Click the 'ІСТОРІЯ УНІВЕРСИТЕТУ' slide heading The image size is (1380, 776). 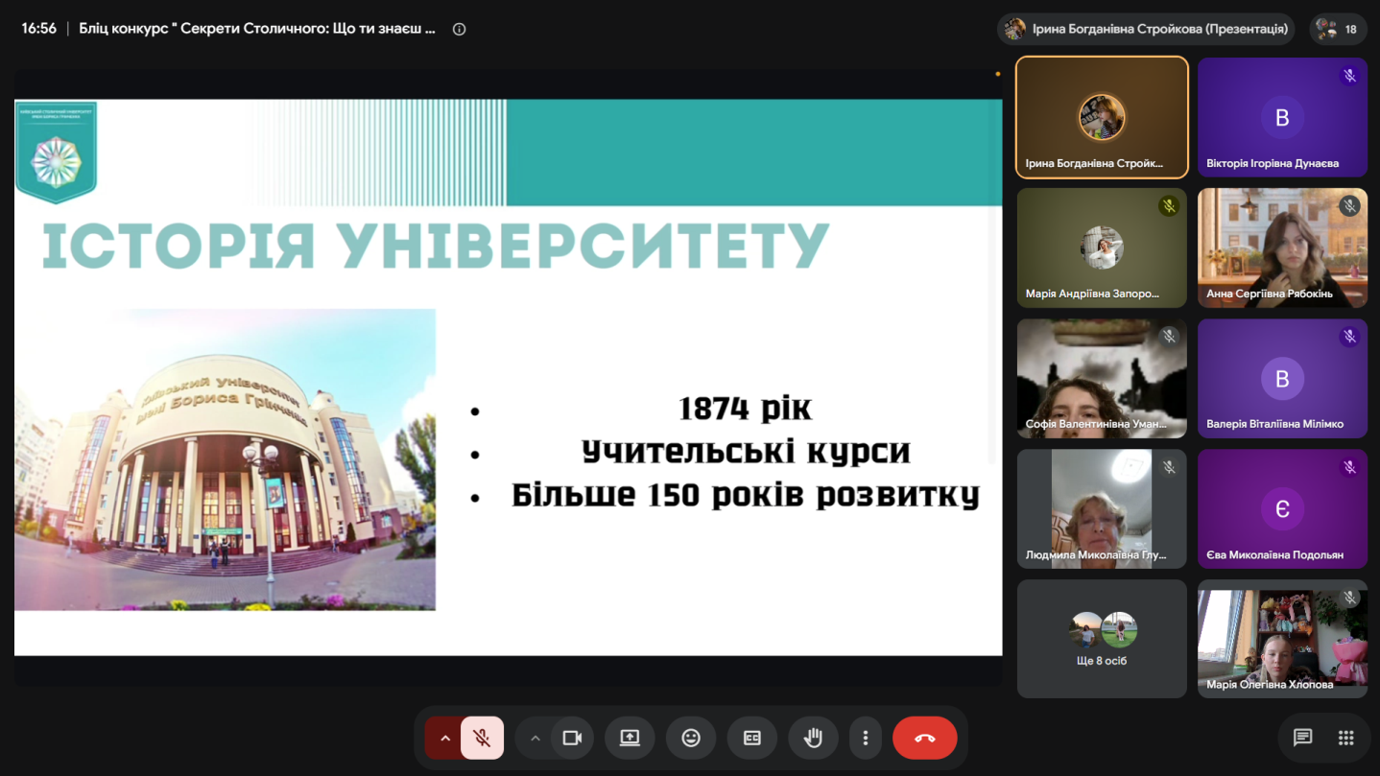pyautogui.click(x=435, y=245)
